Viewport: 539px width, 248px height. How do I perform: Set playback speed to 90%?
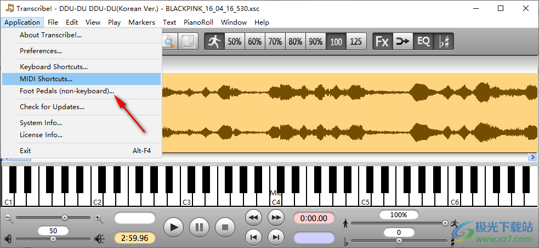[x=316, y=42]
